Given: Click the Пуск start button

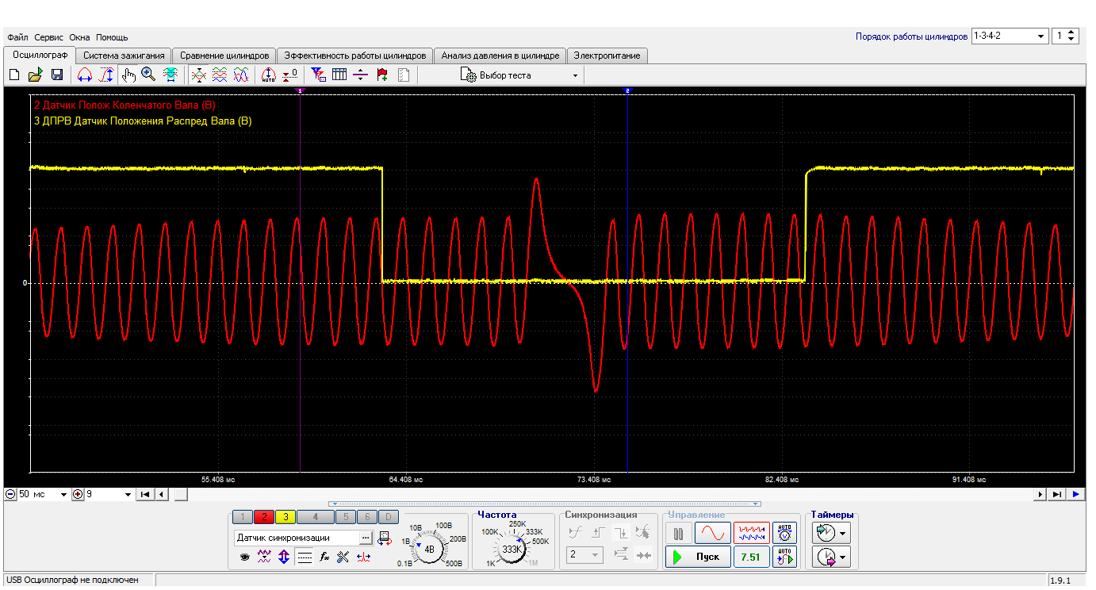Looking at the screenshot, I should [x=697, y=557].
